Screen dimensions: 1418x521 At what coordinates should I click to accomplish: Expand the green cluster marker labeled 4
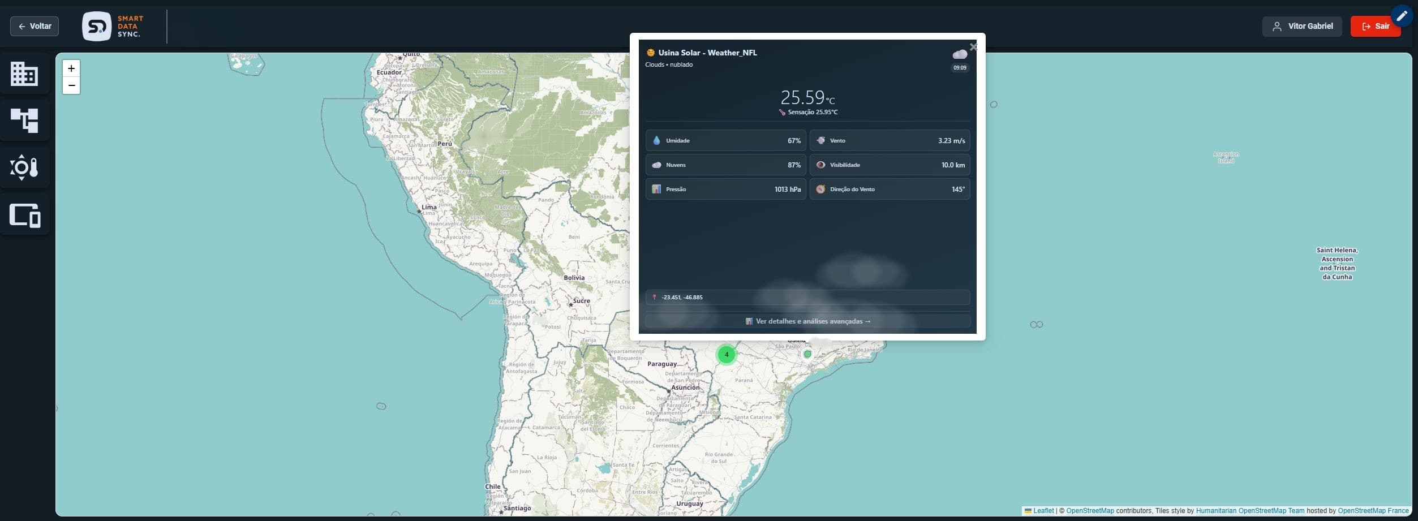coord(727,355)
